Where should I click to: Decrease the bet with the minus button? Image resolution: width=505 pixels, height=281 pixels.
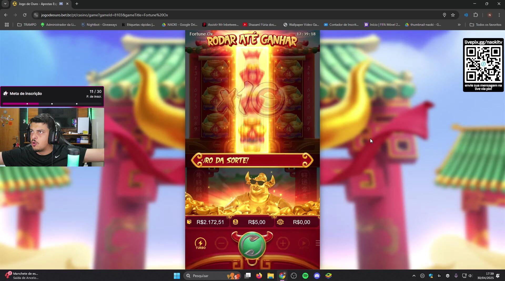pos(221,243)
